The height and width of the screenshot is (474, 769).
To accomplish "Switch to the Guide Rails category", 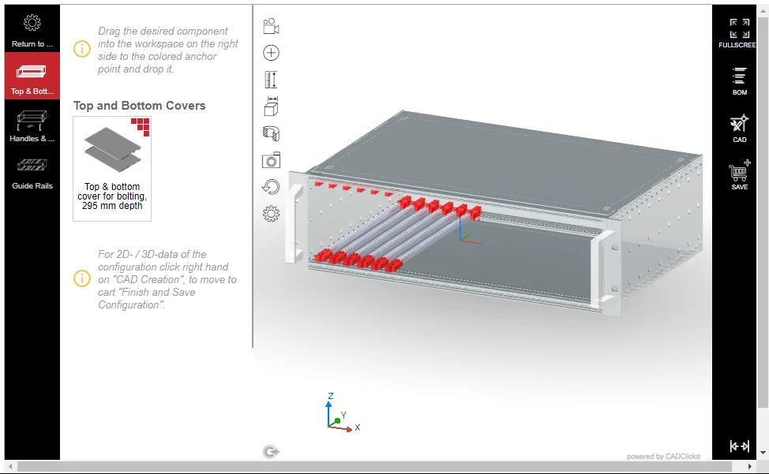I will [x=32, y=171].
